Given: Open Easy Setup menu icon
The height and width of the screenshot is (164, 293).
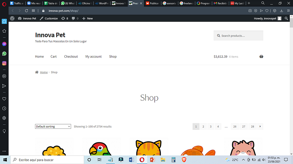Looking at the screenshot, I should pyautogui.click(x=288, y=11).
